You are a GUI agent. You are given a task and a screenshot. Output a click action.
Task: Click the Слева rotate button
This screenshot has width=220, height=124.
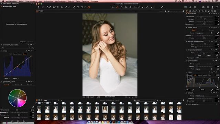coord(200,55)
